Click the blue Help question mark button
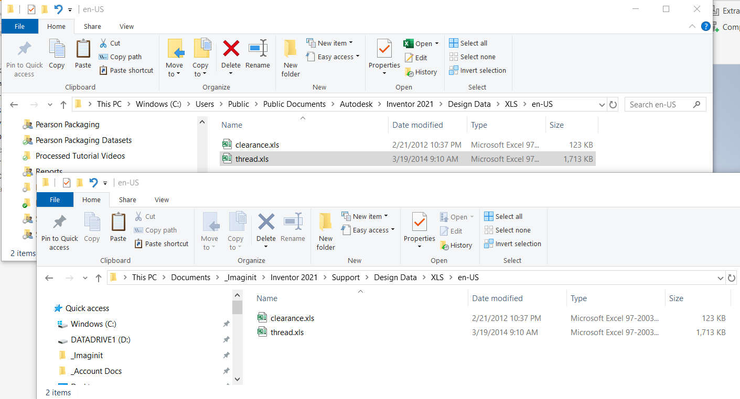The image size is (740, 399). point(705,26)
